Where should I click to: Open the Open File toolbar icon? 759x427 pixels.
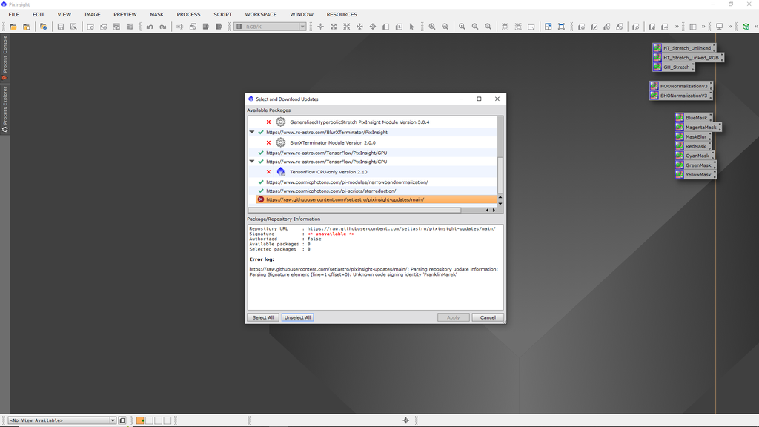[x=13, y=27]
